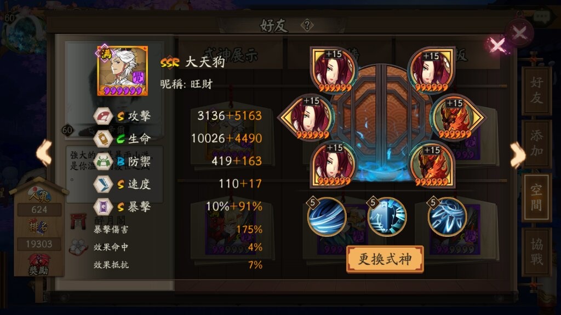Screen dimensions: 561x315
Task: Select the feather storm skill icon
Action: [x=447, y=217]
